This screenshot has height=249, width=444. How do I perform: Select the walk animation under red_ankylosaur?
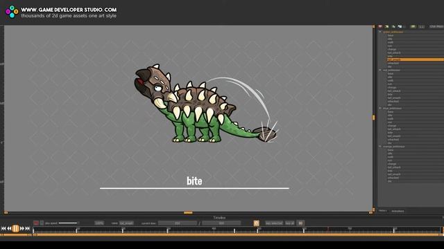(x=391, y=80)
